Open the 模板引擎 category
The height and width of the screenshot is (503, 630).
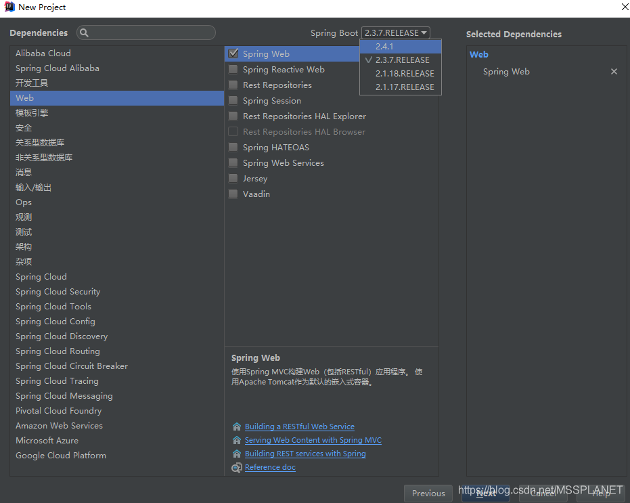(x=117, y=113)
